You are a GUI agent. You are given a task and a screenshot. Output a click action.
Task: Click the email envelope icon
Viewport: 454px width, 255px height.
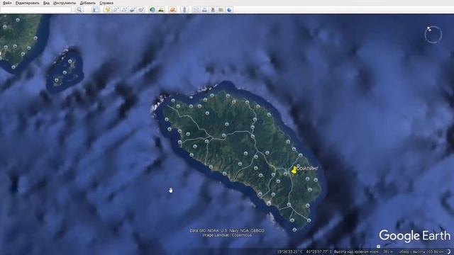(x=196, y=9)
